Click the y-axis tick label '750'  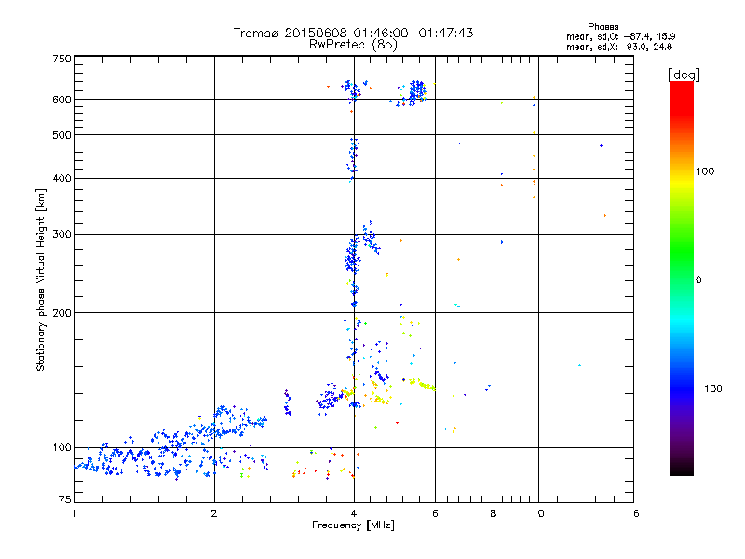(x=61, y=59)
